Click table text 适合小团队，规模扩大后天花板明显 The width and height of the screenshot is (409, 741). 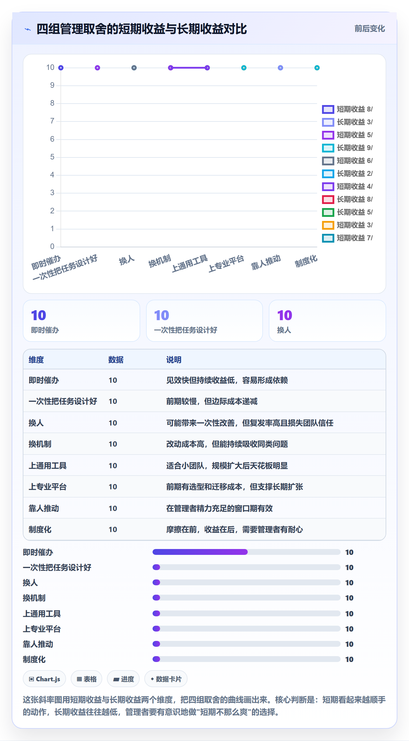coord(227,466)
